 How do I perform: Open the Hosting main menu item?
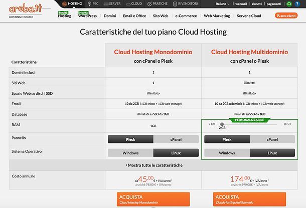tap(65, 16)
